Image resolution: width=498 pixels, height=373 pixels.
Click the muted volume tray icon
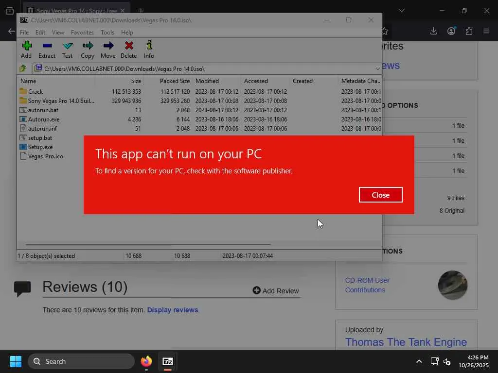click(447, 361)
